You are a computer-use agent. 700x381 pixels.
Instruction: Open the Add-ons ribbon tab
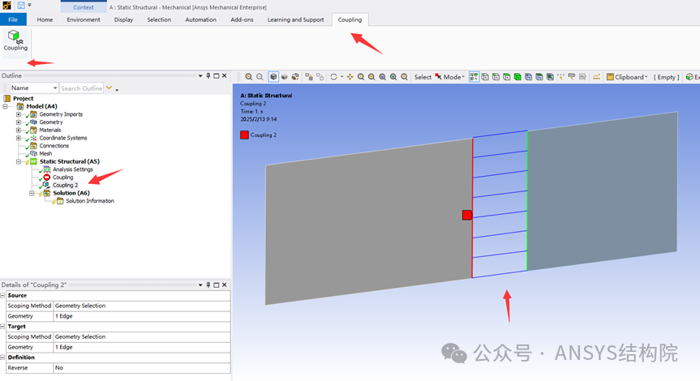tap(242, 19)
